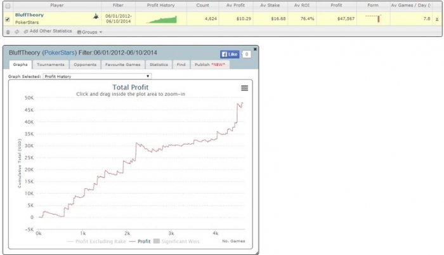Select the Statistics tab
The width and height of the screenshot is (444, 255).
(159, 65)
